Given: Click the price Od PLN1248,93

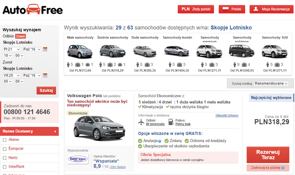Looking at the screenshot, I should pyautogui.click(x=242, y=70).
